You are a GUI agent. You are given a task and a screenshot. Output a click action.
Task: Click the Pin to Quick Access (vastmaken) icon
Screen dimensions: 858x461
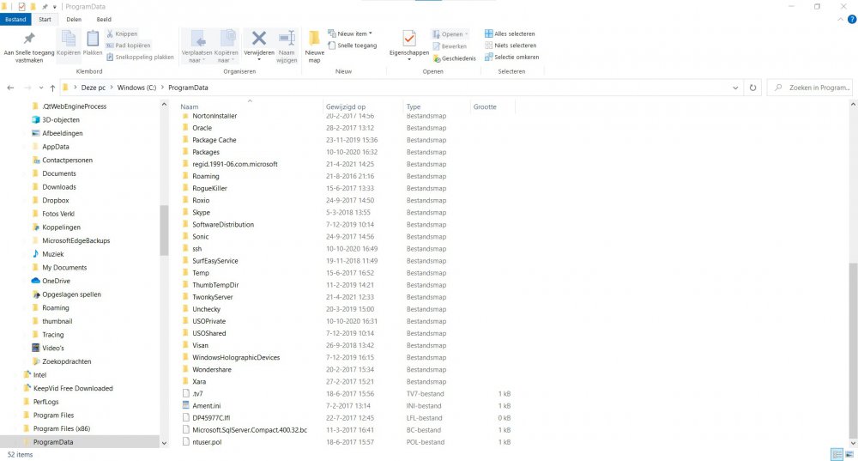click(28, 39)
